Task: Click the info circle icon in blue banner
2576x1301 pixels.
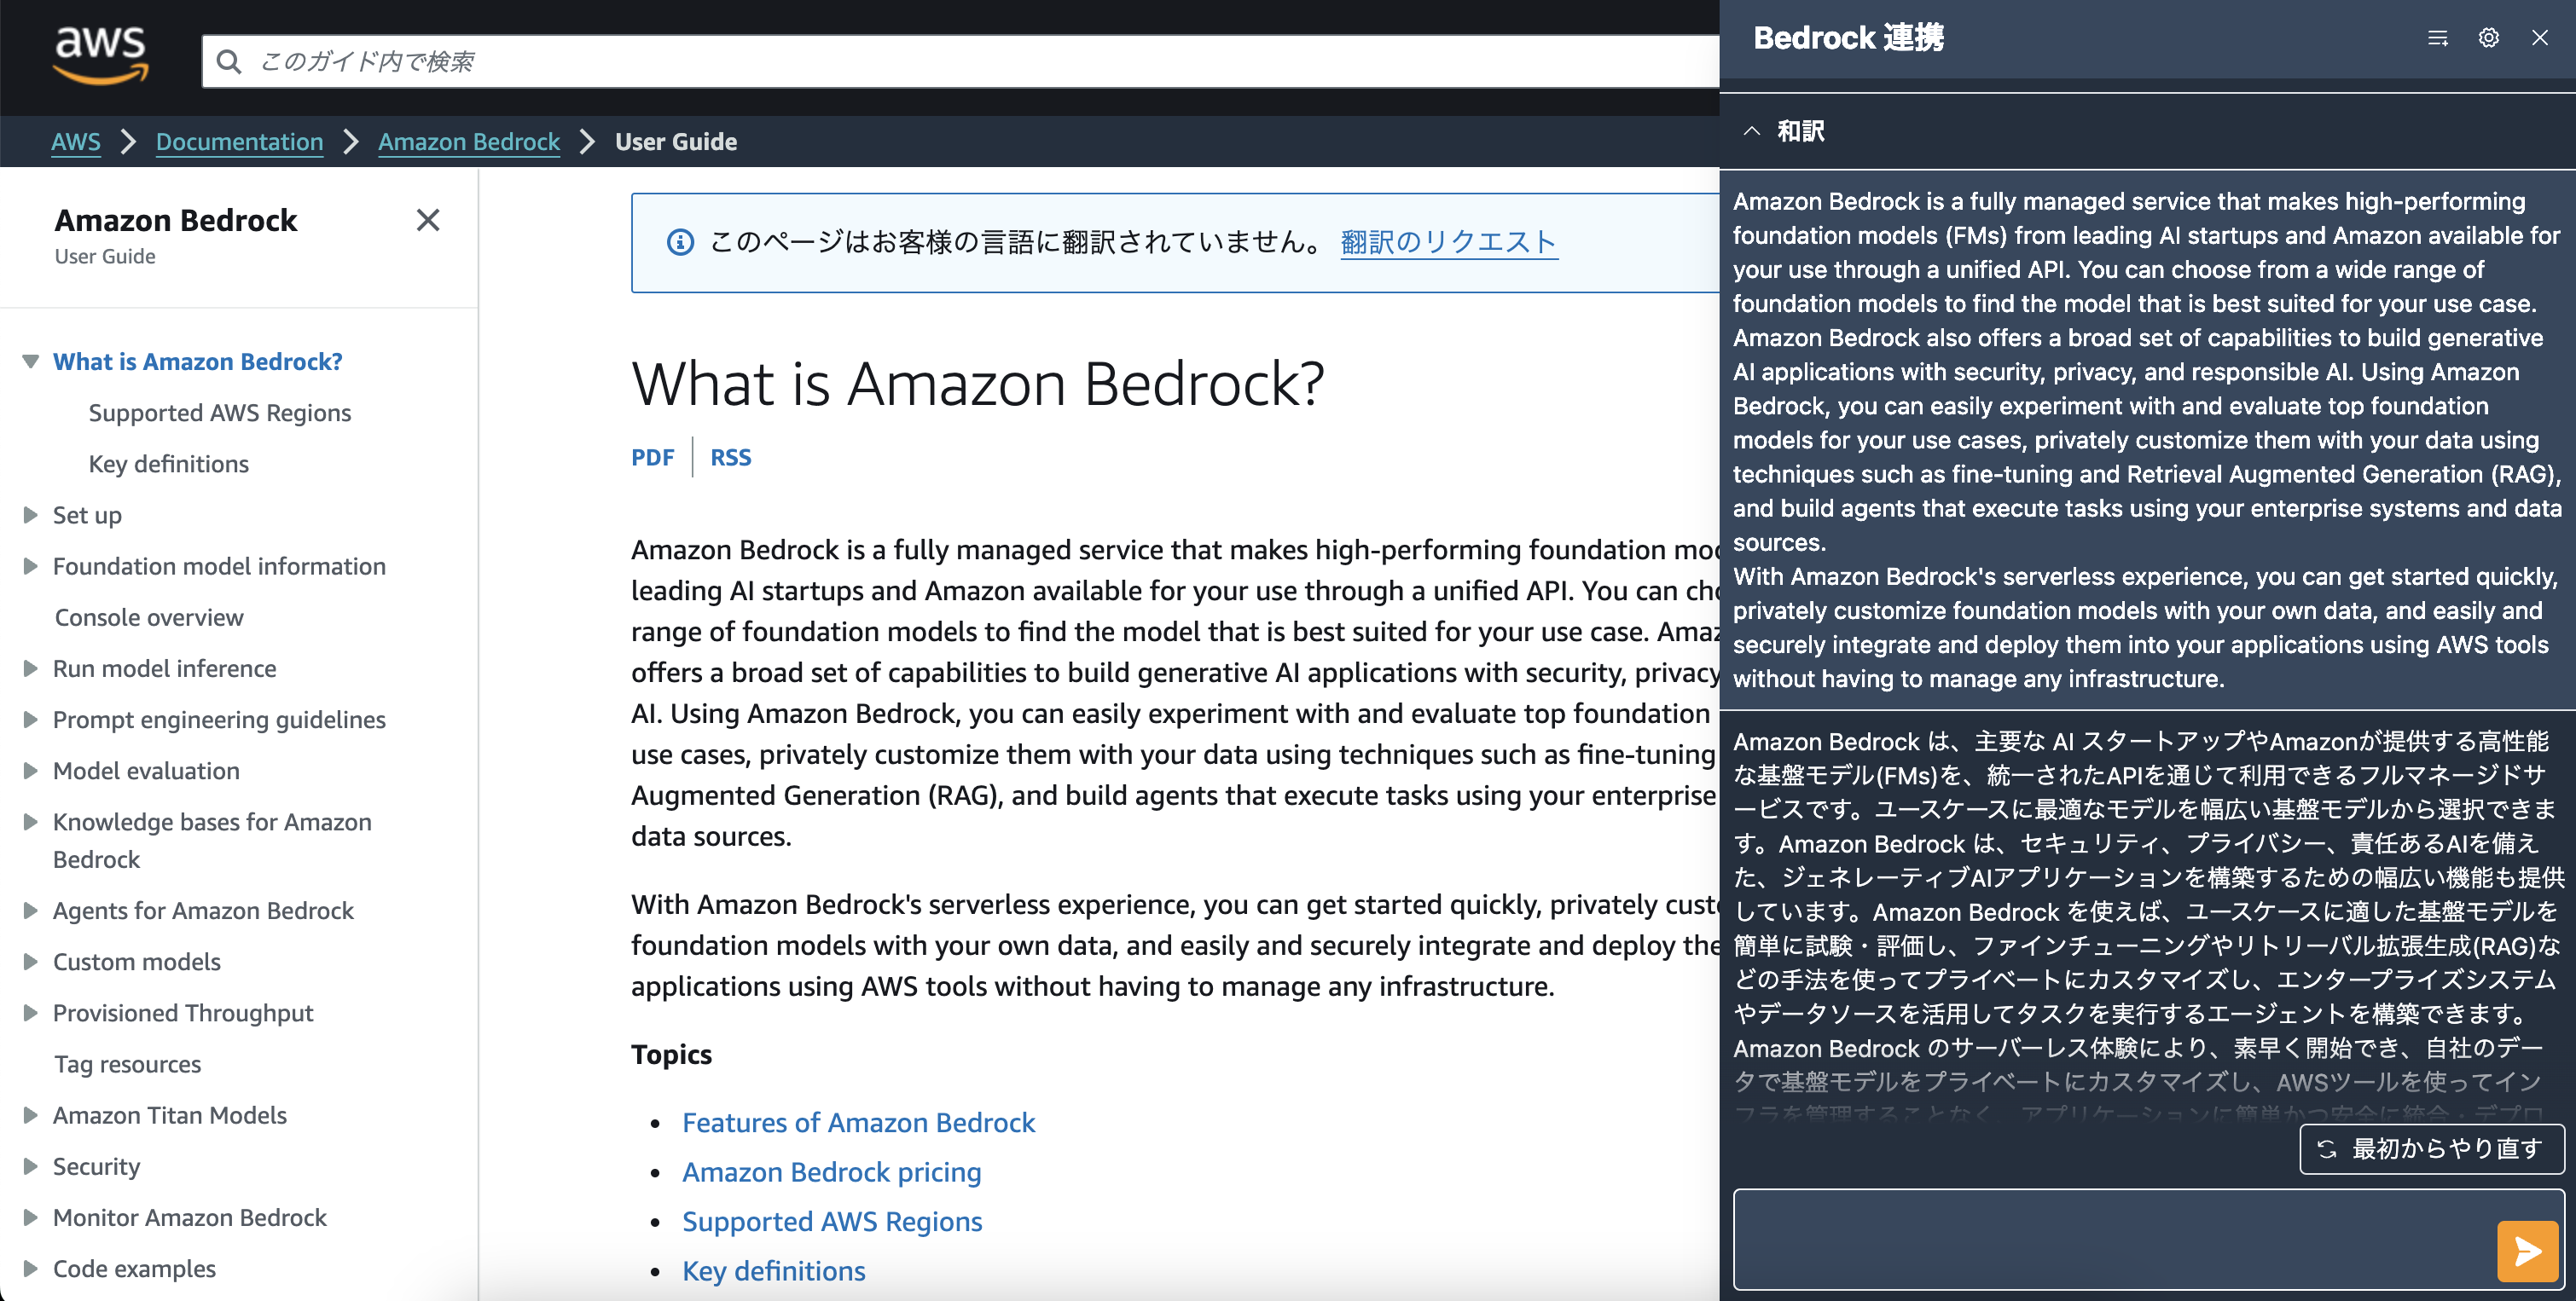Action: click(676, 240)
